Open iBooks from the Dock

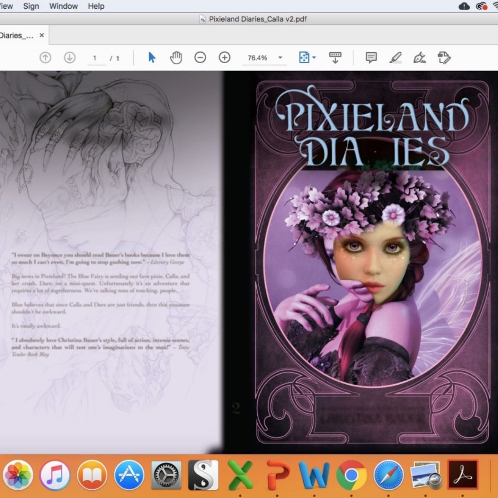click(x=92, y=475)
